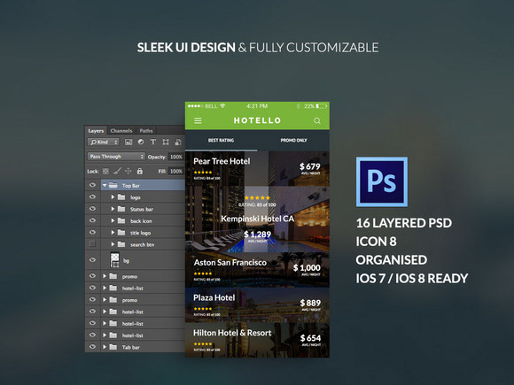Hide the Status bar layer group

92,209
